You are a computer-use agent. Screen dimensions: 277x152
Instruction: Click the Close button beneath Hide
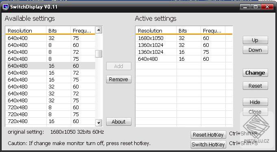[255, 112]
